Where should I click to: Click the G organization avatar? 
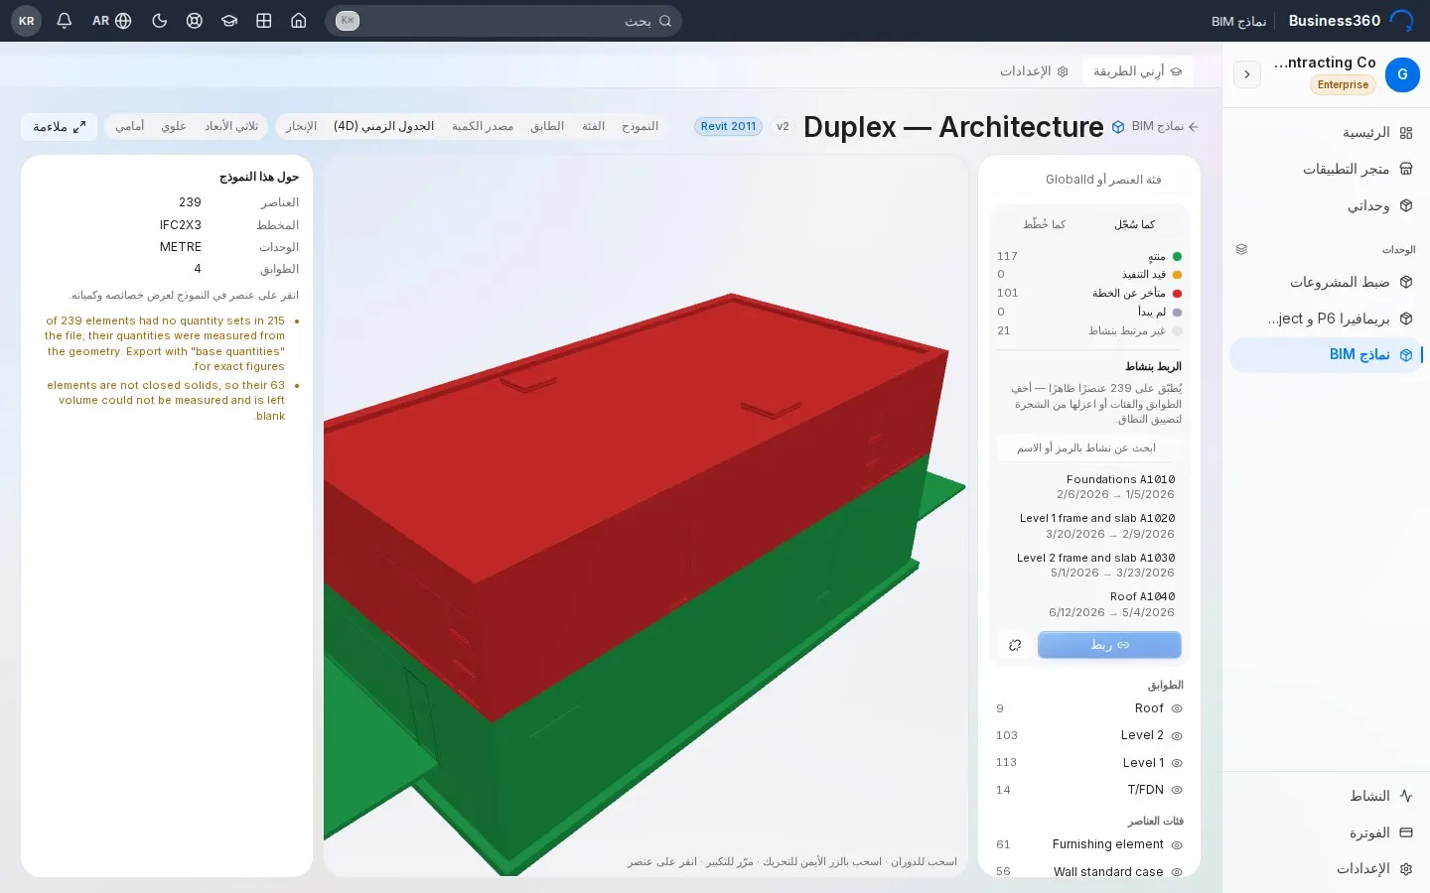pyautogui.click(x=1402, y=74)
